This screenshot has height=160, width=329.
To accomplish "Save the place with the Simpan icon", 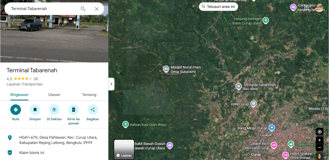I will coord(35,110).
